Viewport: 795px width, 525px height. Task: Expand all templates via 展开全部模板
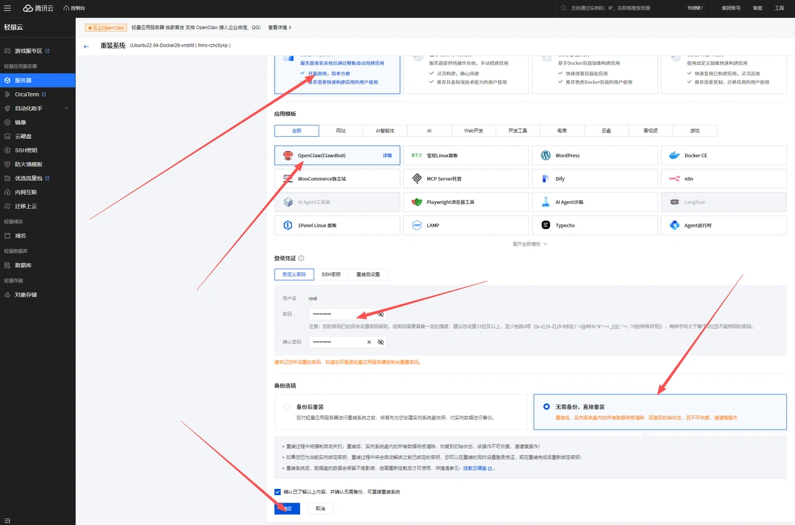tap(529, 244)
